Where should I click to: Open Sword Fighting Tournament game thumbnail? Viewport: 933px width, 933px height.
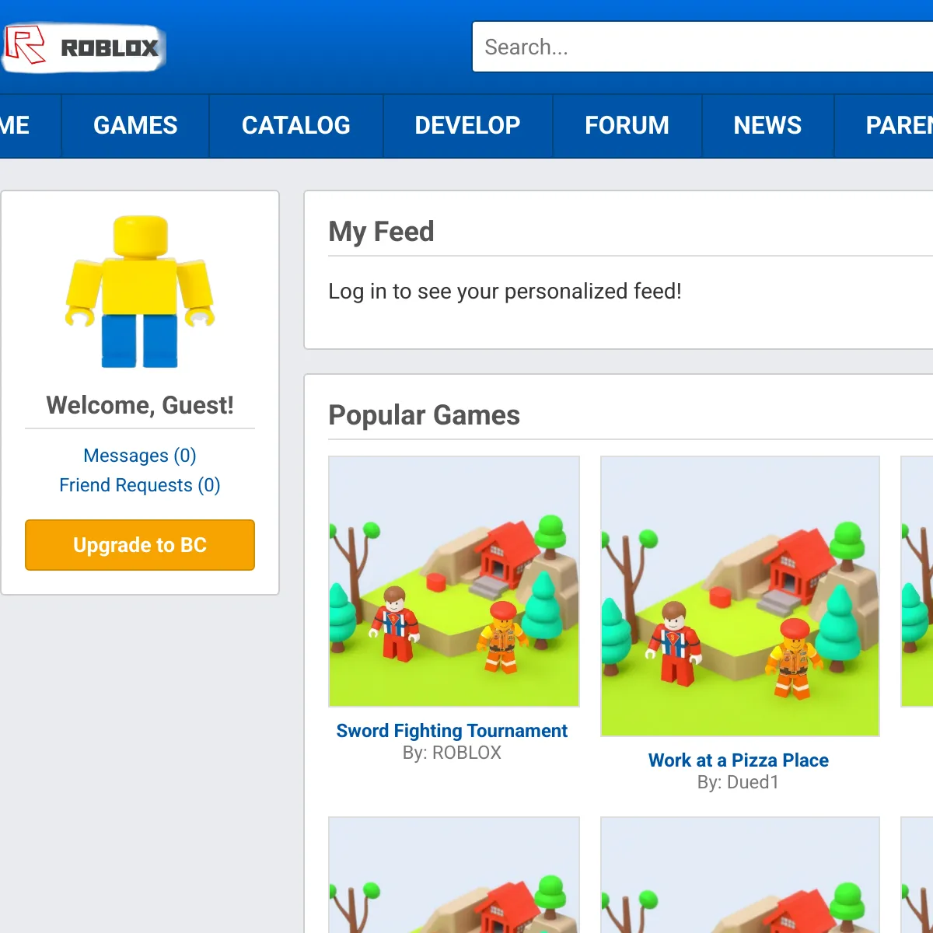(454, 582)
